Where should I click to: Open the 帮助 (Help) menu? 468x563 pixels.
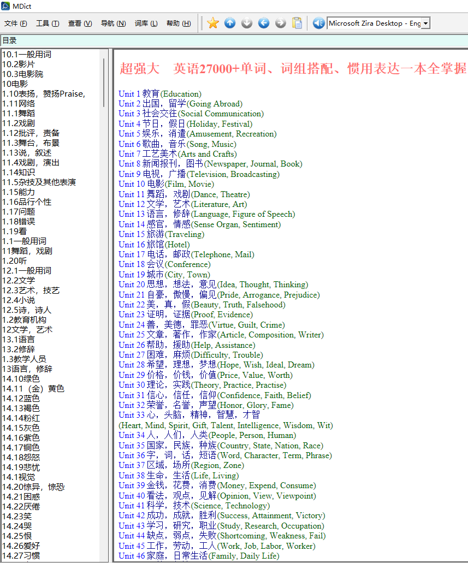click(177, 23)
